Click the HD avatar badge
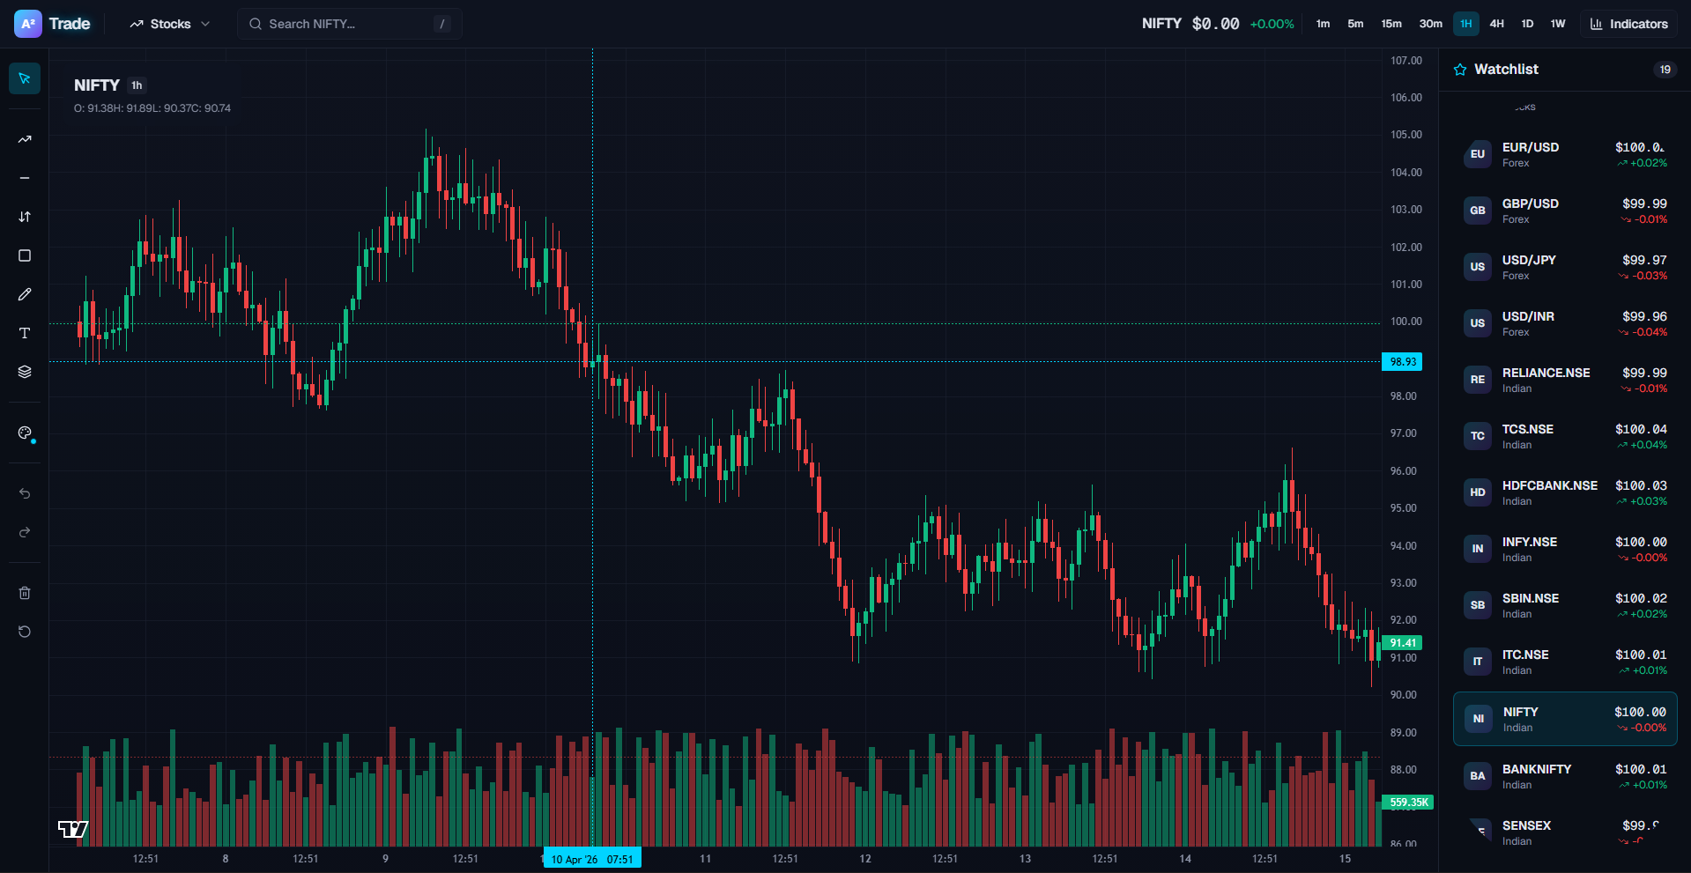Viewport: 1691px width, 873px height. pyautogui.click(x=1478, y=492)
